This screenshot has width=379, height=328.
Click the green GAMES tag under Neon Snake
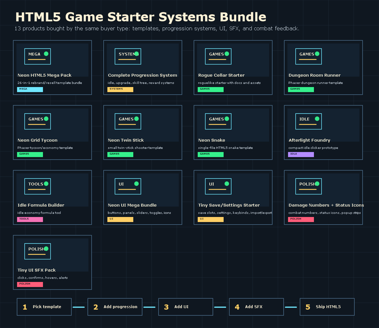(x=211, y=155)
